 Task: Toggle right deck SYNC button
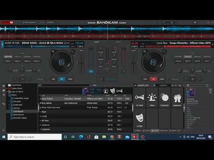click(162, 79)
